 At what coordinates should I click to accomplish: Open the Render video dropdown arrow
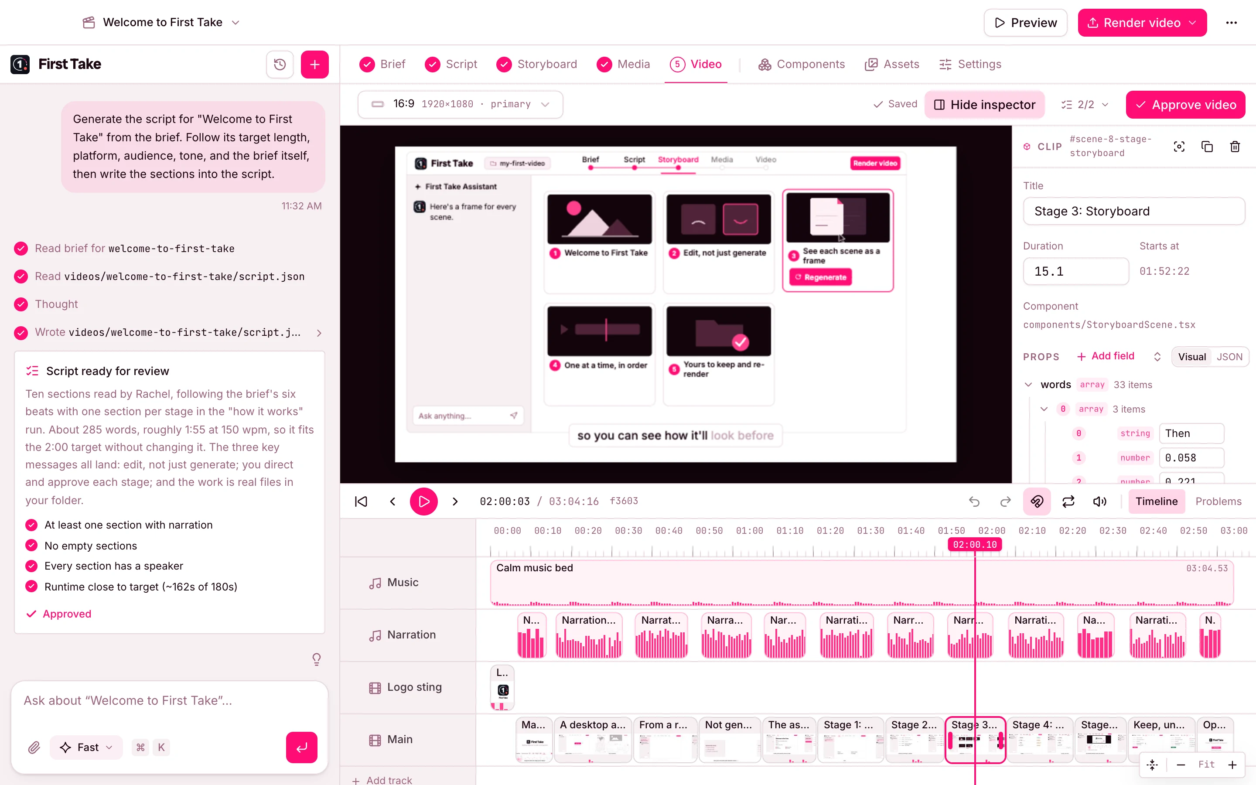pyautogui.click(x=1193, y=23)
